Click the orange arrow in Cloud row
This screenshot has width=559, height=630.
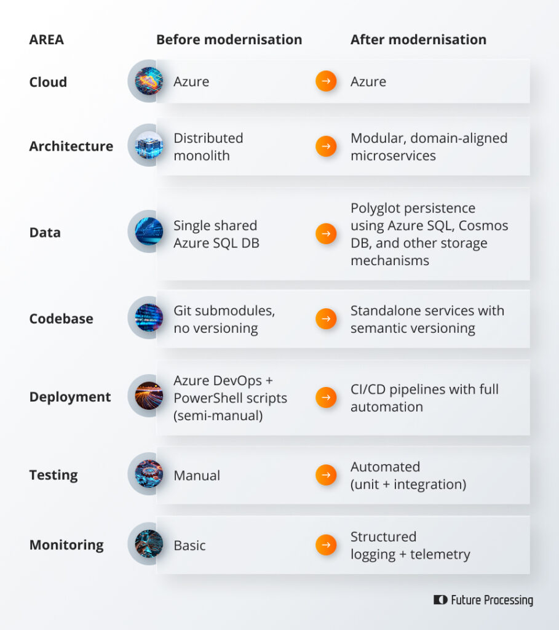click(x=326, y=81)
